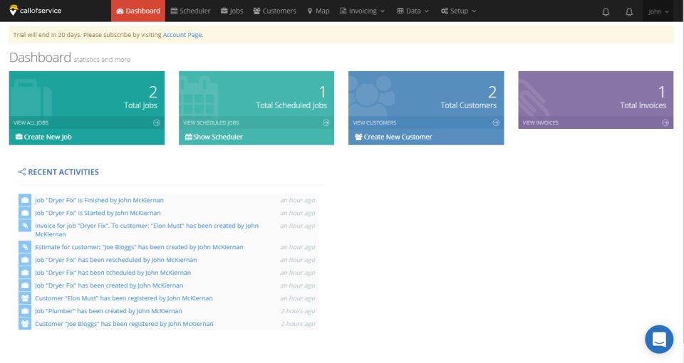Open Customer Elon Must registered activity
The height and width of the screenshot is (363, 684).
tap(124, 298)
